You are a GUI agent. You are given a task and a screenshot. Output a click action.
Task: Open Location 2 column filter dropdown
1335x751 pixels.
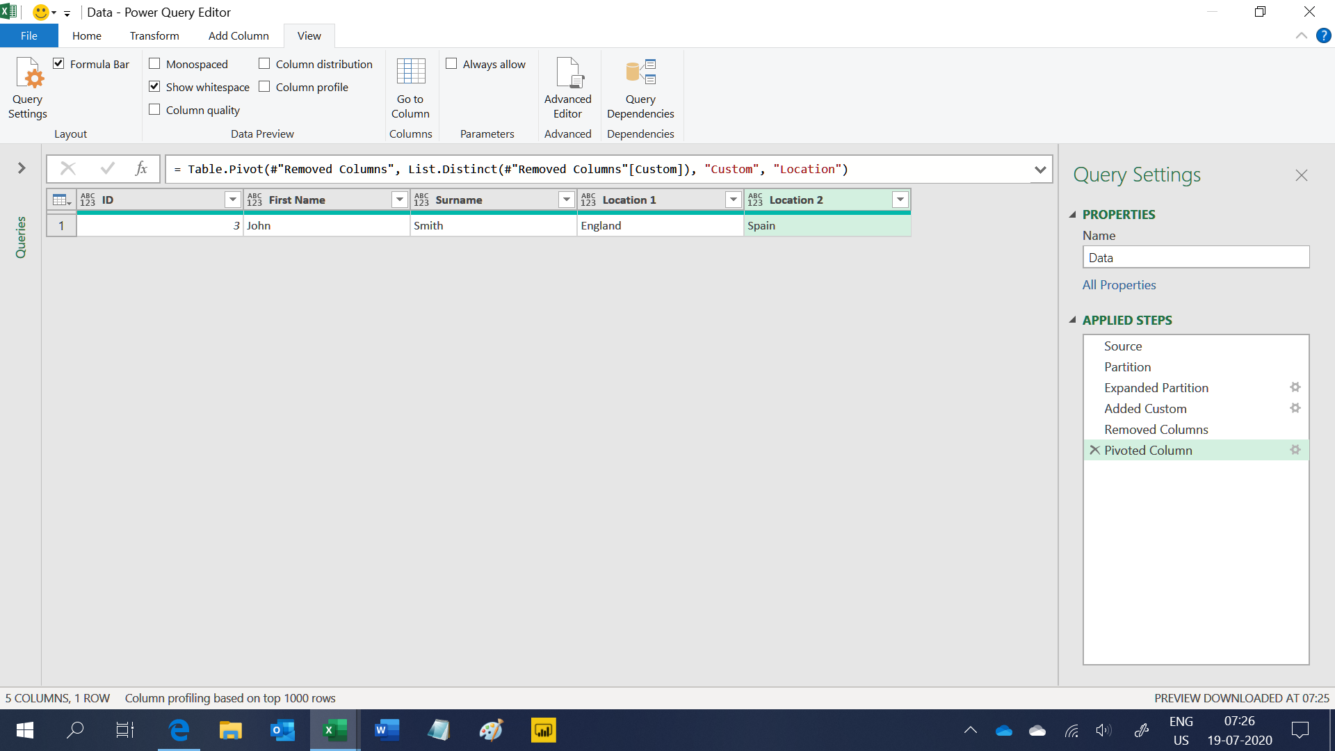(x=900, y=200)
